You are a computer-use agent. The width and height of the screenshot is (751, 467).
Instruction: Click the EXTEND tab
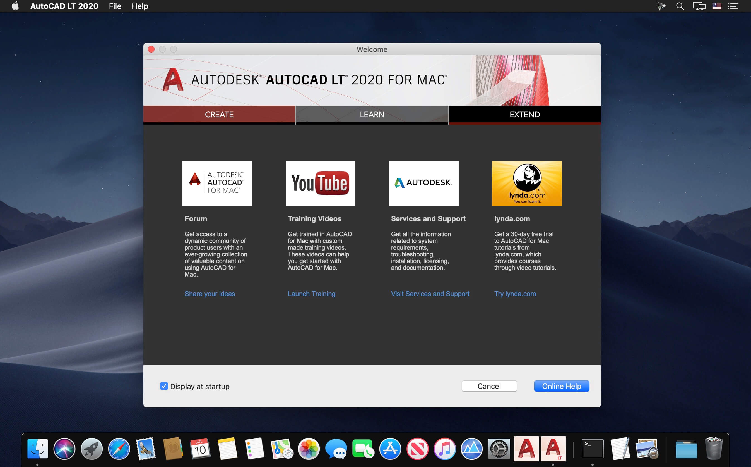click(x=525, y=115)
